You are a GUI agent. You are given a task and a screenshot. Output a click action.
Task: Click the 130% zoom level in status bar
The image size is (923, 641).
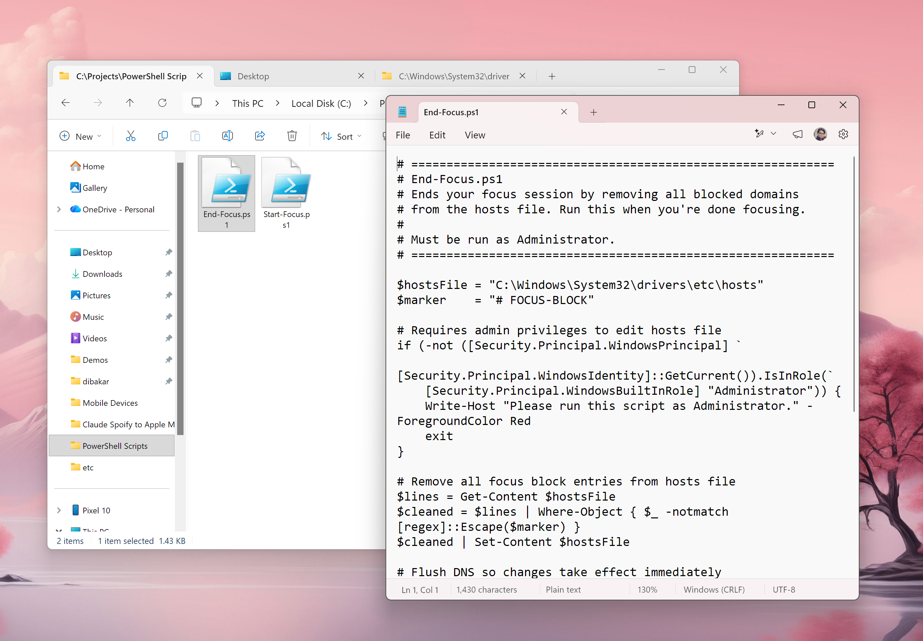[647, 590]
